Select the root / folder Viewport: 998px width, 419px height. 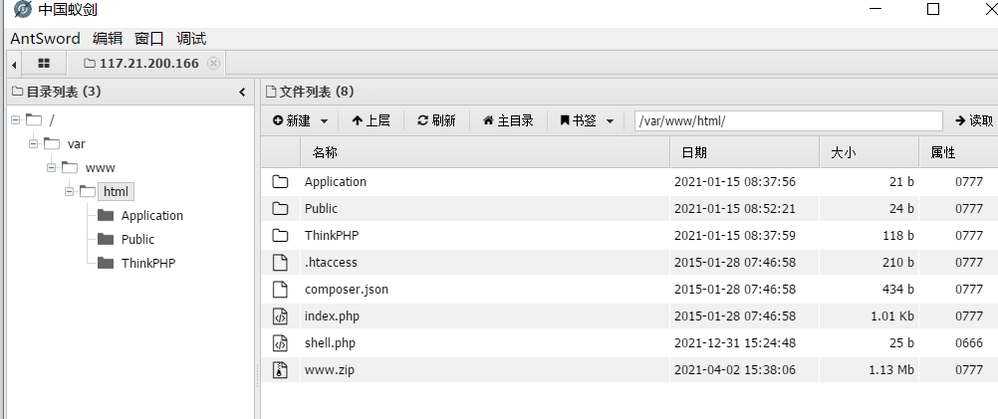coord(52,119)
